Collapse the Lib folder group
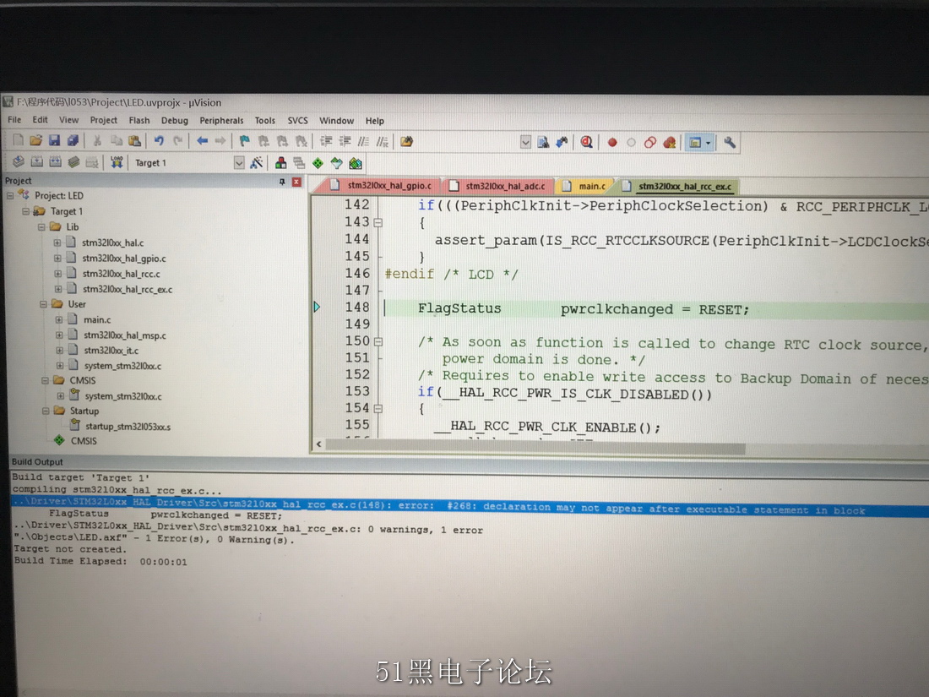The height and width of the screenshot is (697, 929). click(41, 227)
